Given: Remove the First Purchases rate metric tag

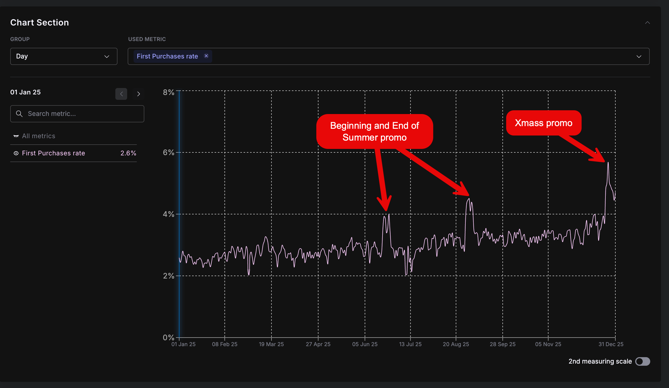Looking at the screenshot, I should click(x=206, y=56).
